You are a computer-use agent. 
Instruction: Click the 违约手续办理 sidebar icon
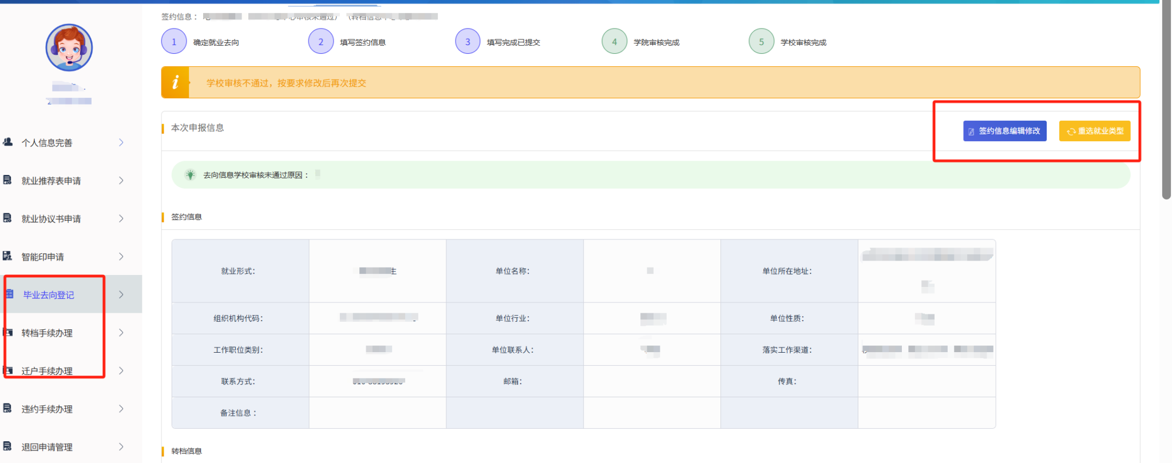(7, 408)
